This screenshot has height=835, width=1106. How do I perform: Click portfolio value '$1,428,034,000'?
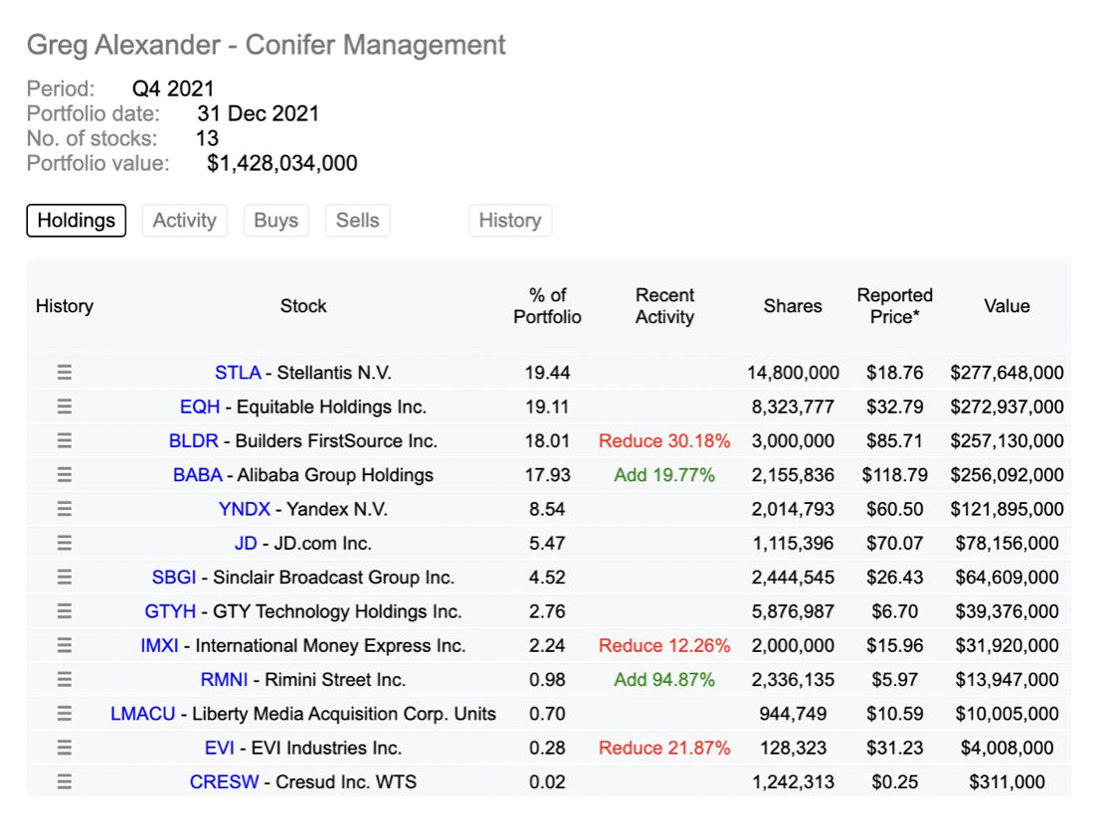click(282, 164)
